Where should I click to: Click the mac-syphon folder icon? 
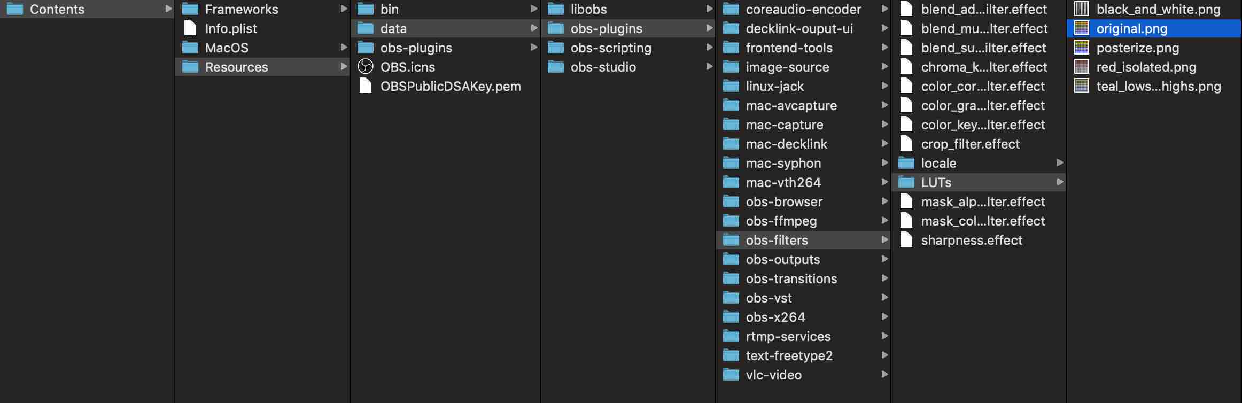[731, 163]
